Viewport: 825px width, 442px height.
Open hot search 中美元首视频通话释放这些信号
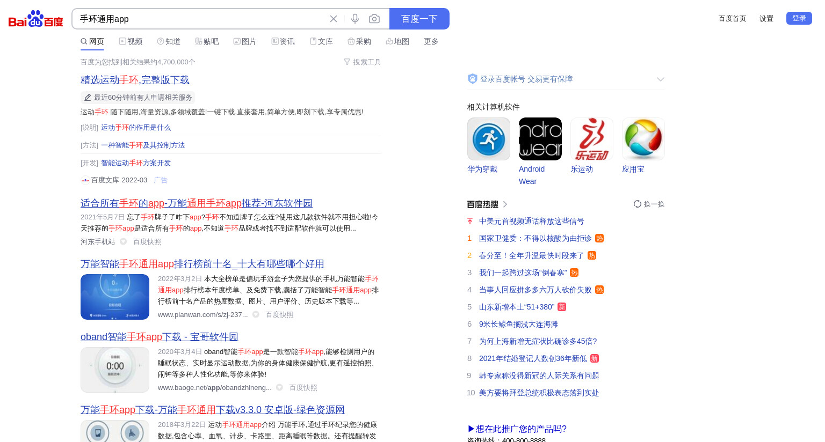coord(532,221)
